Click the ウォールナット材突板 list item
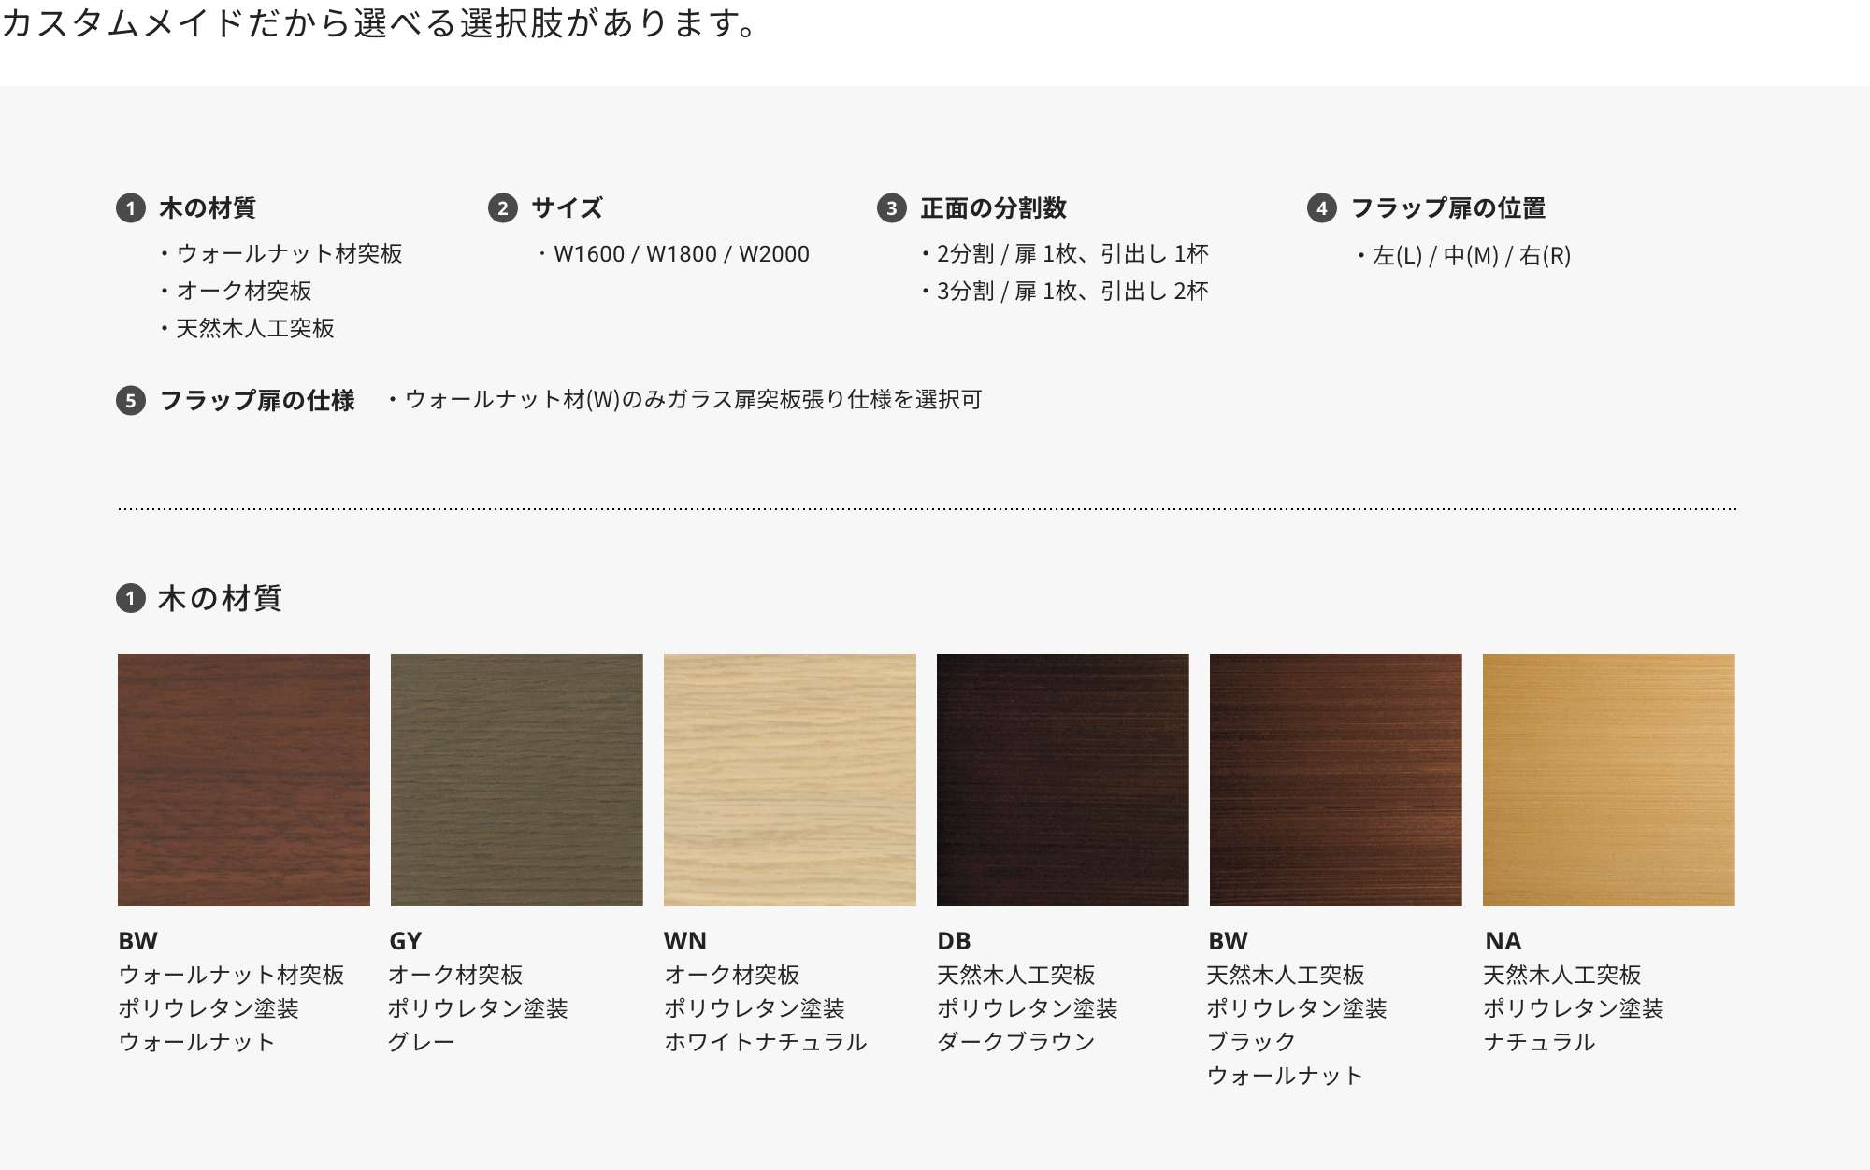This screenshot has width=1870, height=1170. click(289, 254)
